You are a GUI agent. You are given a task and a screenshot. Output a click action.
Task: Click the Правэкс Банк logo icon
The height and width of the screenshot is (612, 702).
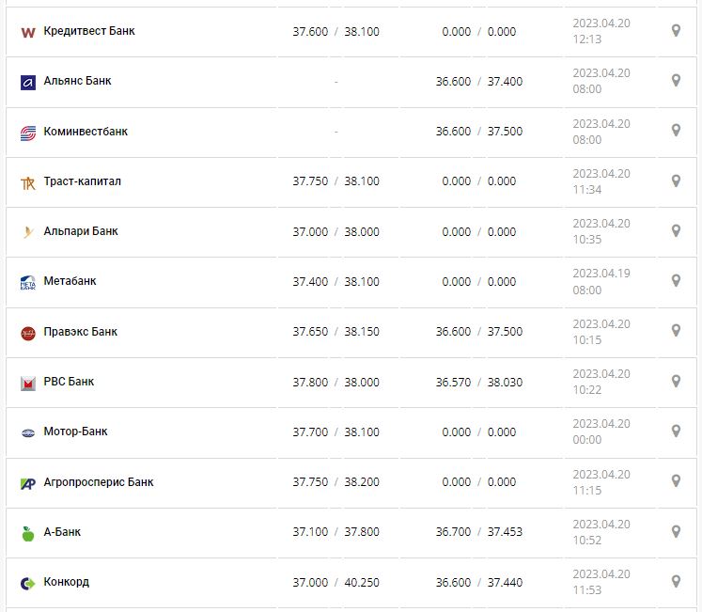coord(27,333)
